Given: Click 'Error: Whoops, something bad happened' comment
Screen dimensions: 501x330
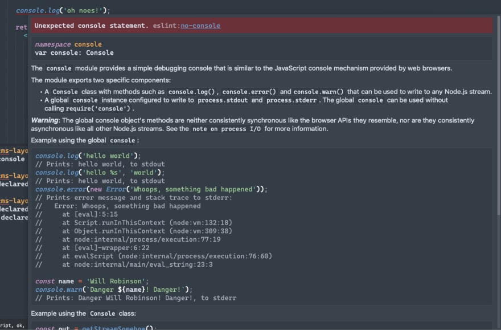Looking at the screenshot, I should pyautogui.click(x=118, y=206).
